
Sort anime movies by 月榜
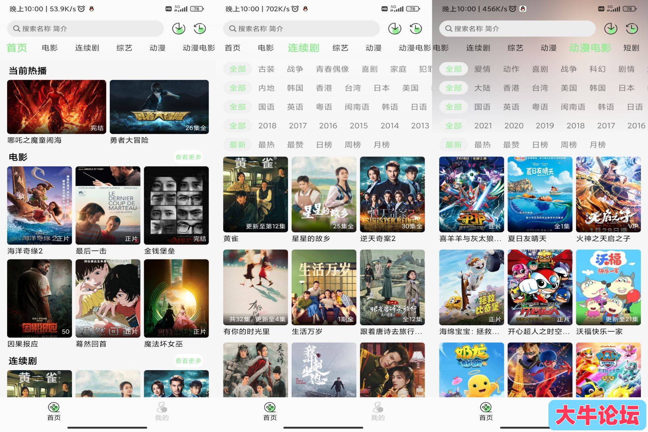597,145
